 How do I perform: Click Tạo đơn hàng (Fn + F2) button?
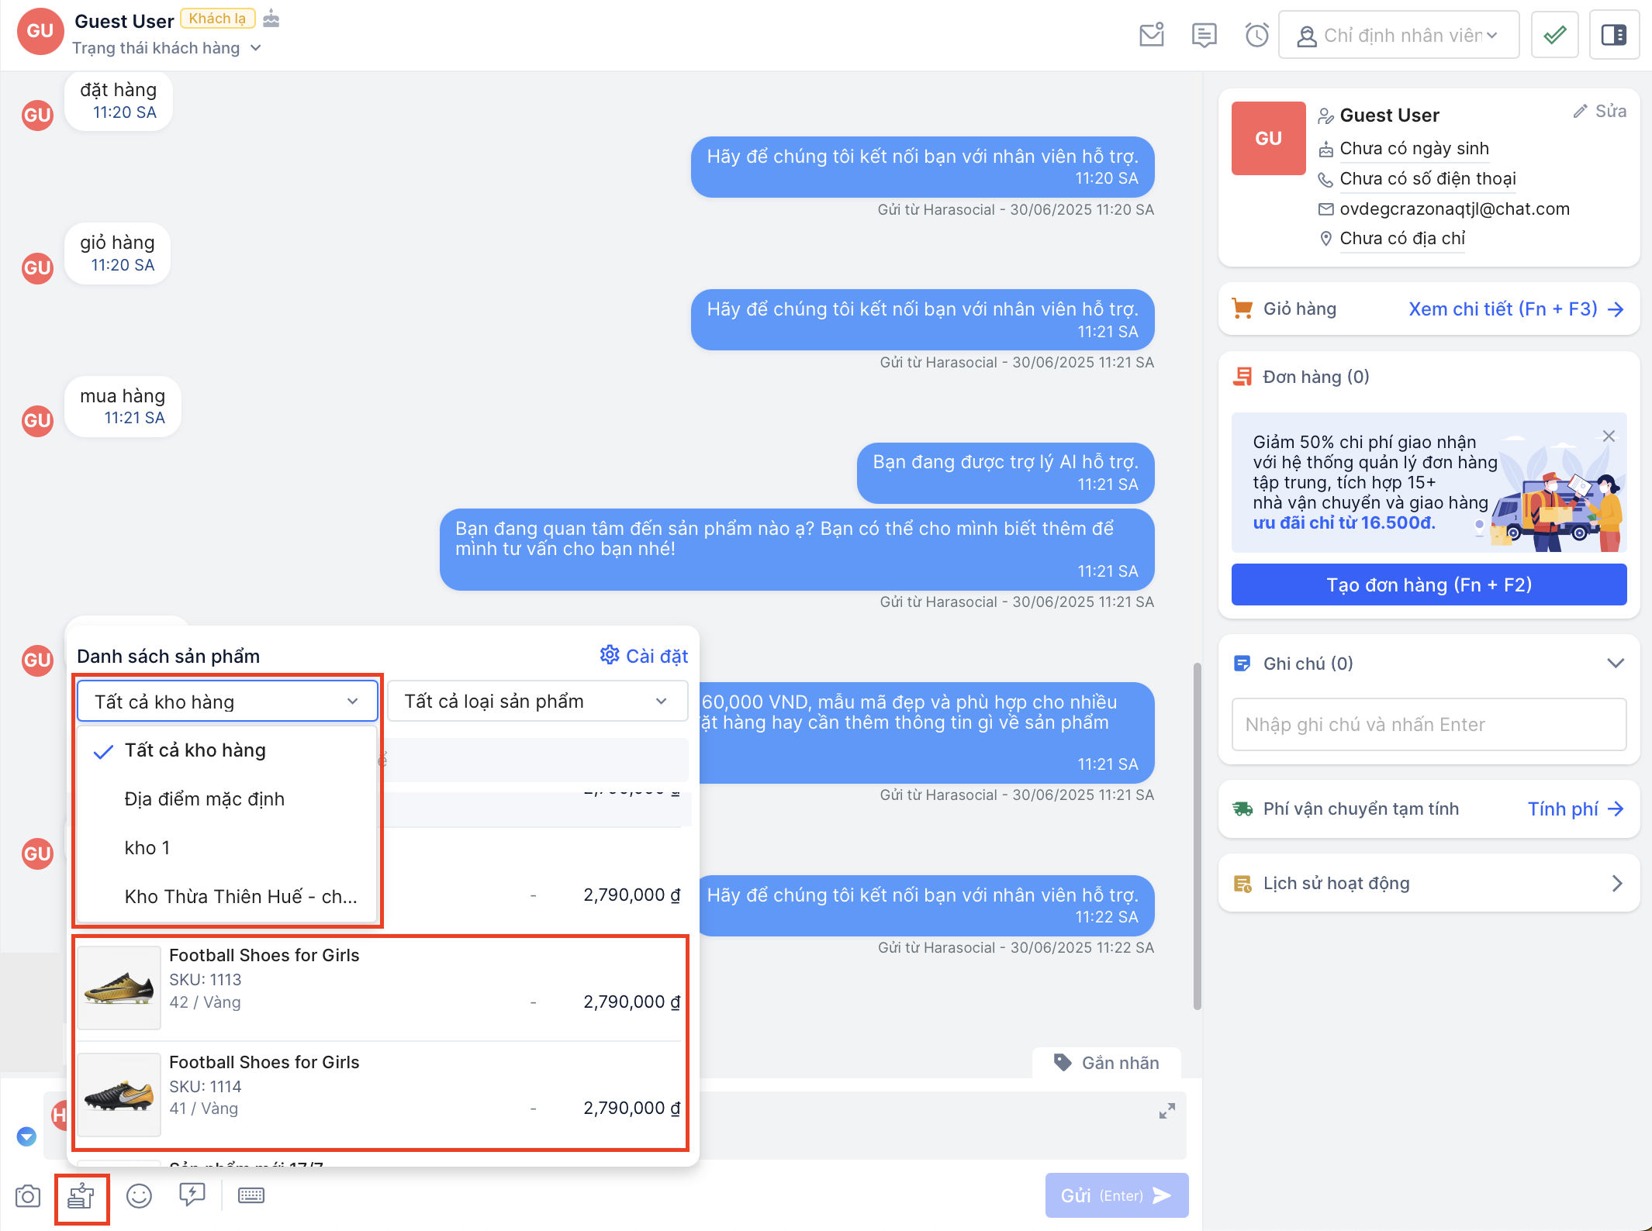coord(1429,584)
